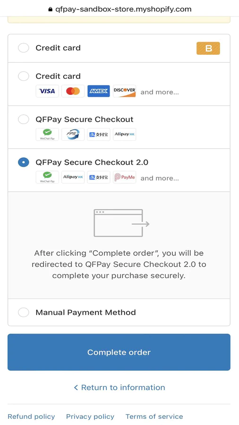Select Credit card option with Visa logos
The width and height of the screenshot is (239, 425).
[24, 76]
